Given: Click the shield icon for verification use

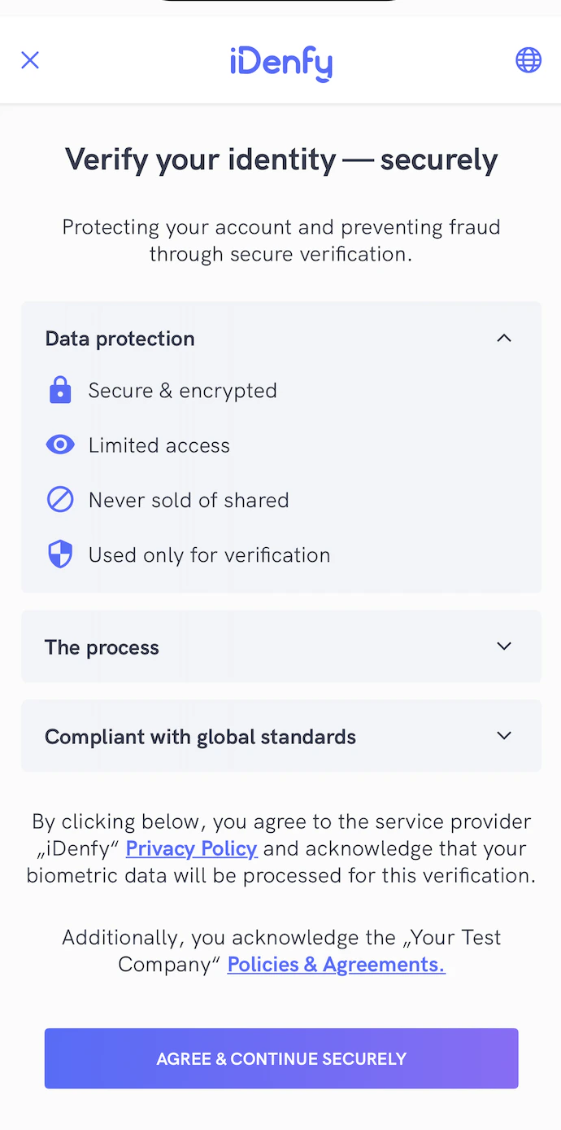Looking at the screenshot, I should pos(60,555).
